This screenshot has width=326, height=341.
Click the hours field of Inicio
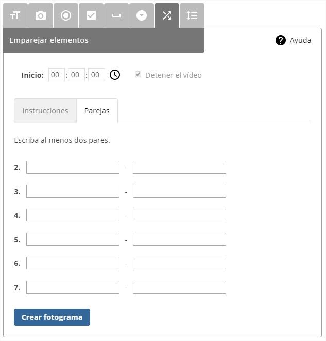click(x=56, y=75)
